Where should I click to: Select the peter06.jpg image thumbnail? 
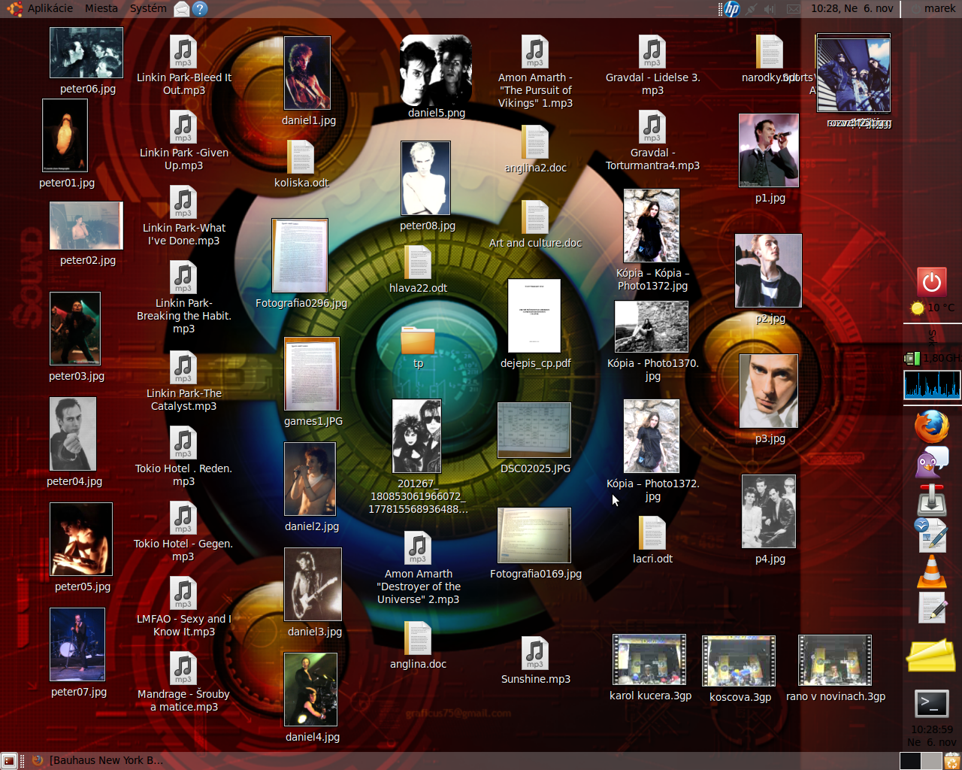point(86,53)
